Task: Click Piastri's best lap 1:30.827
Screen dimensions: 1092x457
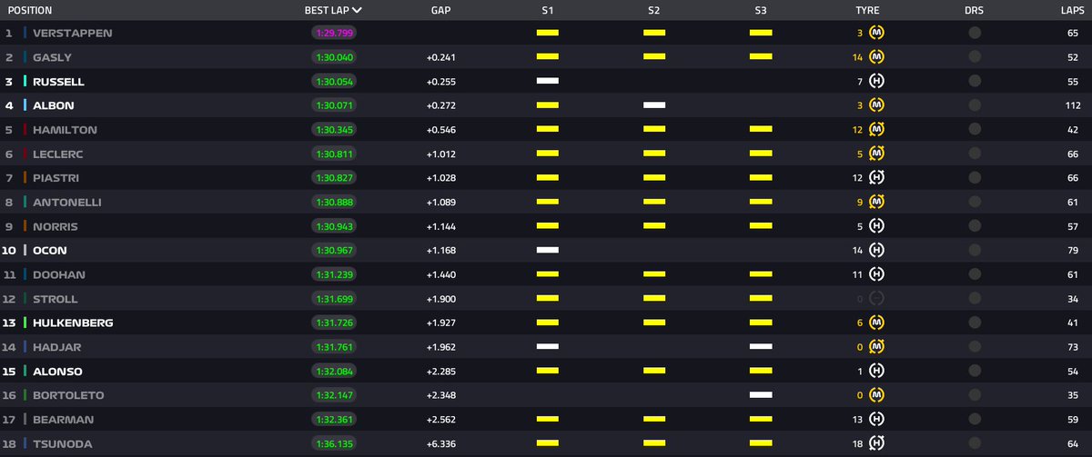Action: point(334,178)
